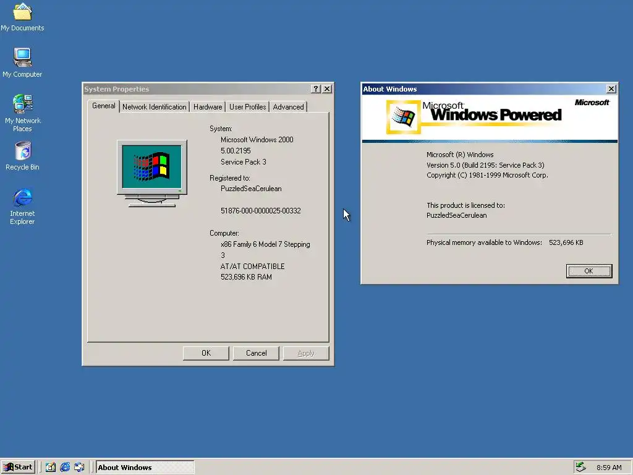
Task: Click Service Pack 3 in System Properties
Action: pyautogui.click(x=244, y=162)
